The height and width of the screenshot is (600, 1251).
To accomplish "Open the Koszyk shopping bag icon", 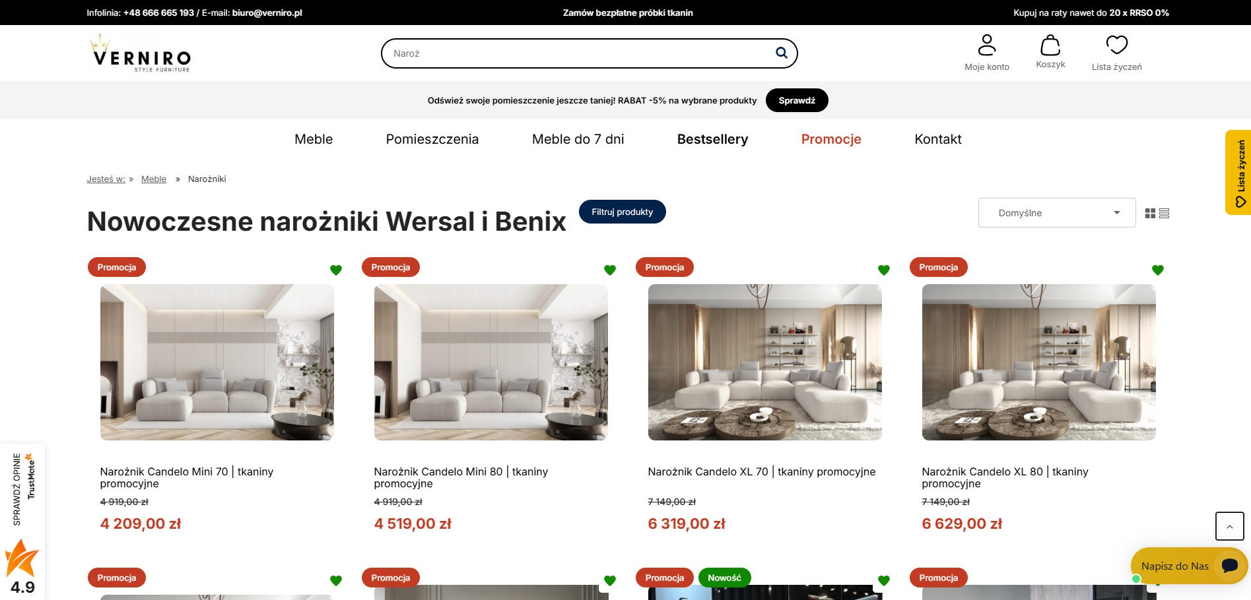I will (1050, 46).
